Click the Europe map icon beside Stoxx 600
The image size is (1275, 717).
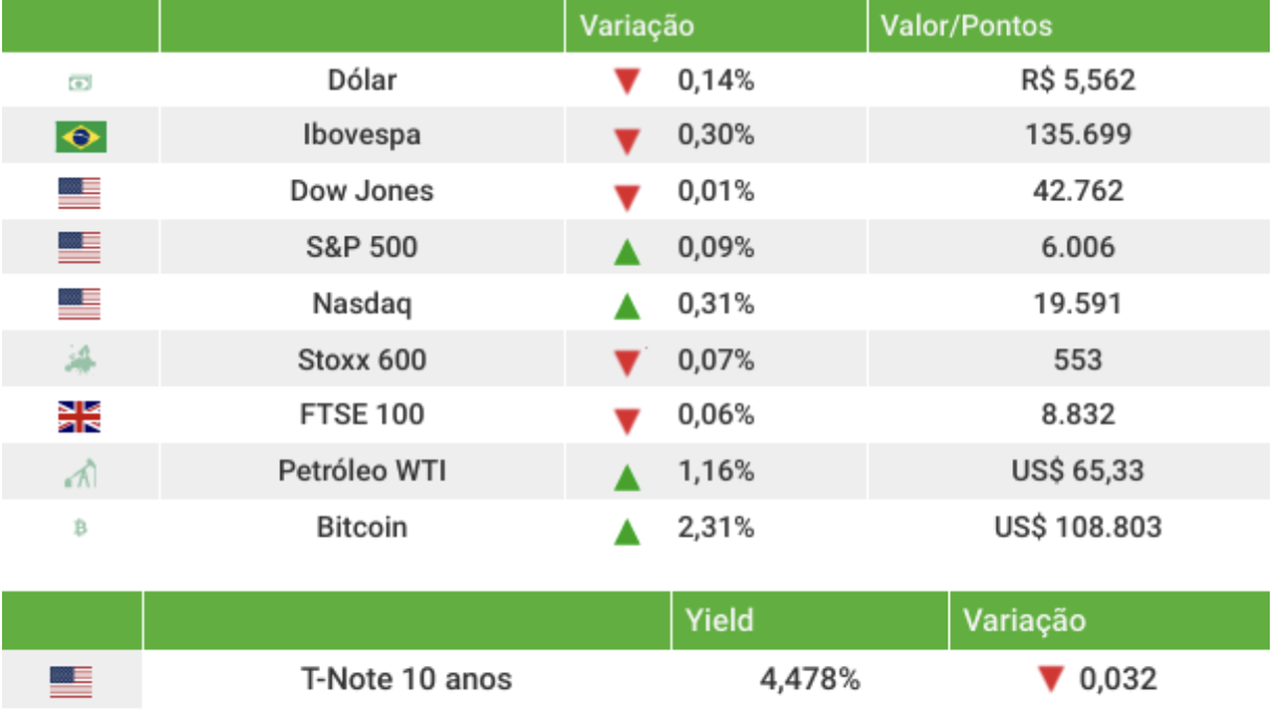click(x=80, y=361)
